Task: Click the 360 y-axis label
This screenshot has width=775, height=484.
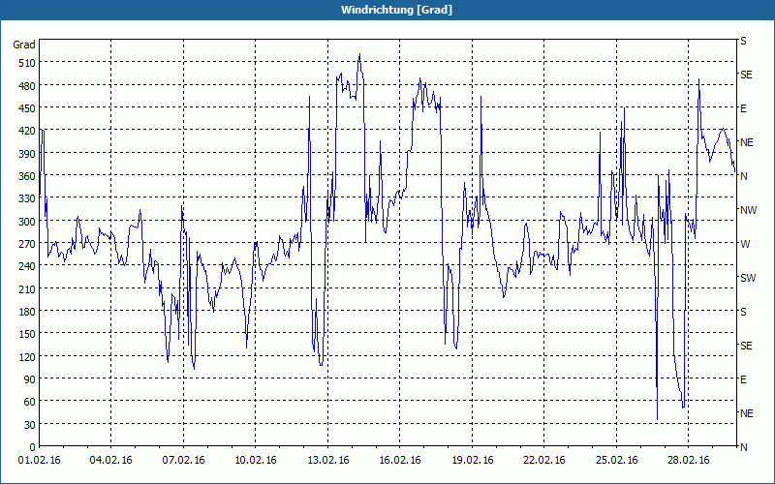Action: click(26, 176)
